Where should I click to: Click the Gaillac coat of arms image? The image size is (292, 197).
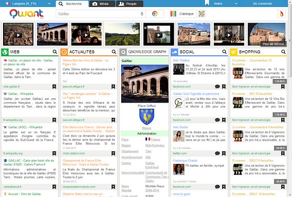tap(147, 117)
